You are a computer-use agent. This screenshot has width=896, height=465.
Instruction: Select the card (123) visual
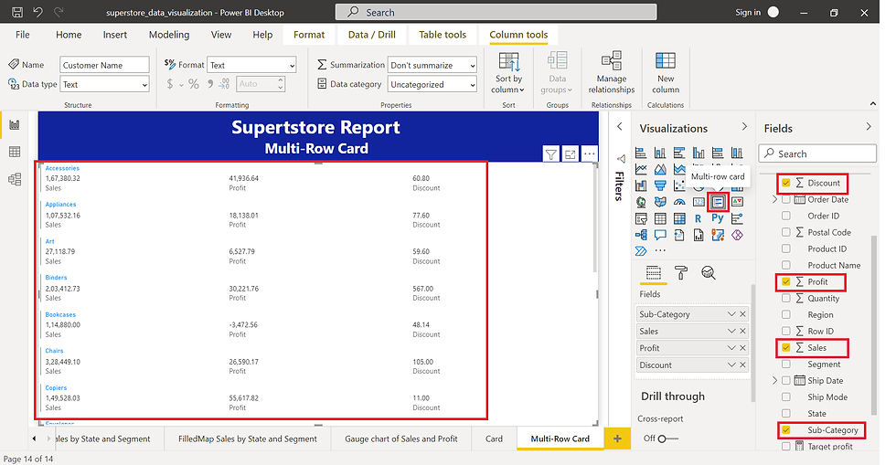699,202
